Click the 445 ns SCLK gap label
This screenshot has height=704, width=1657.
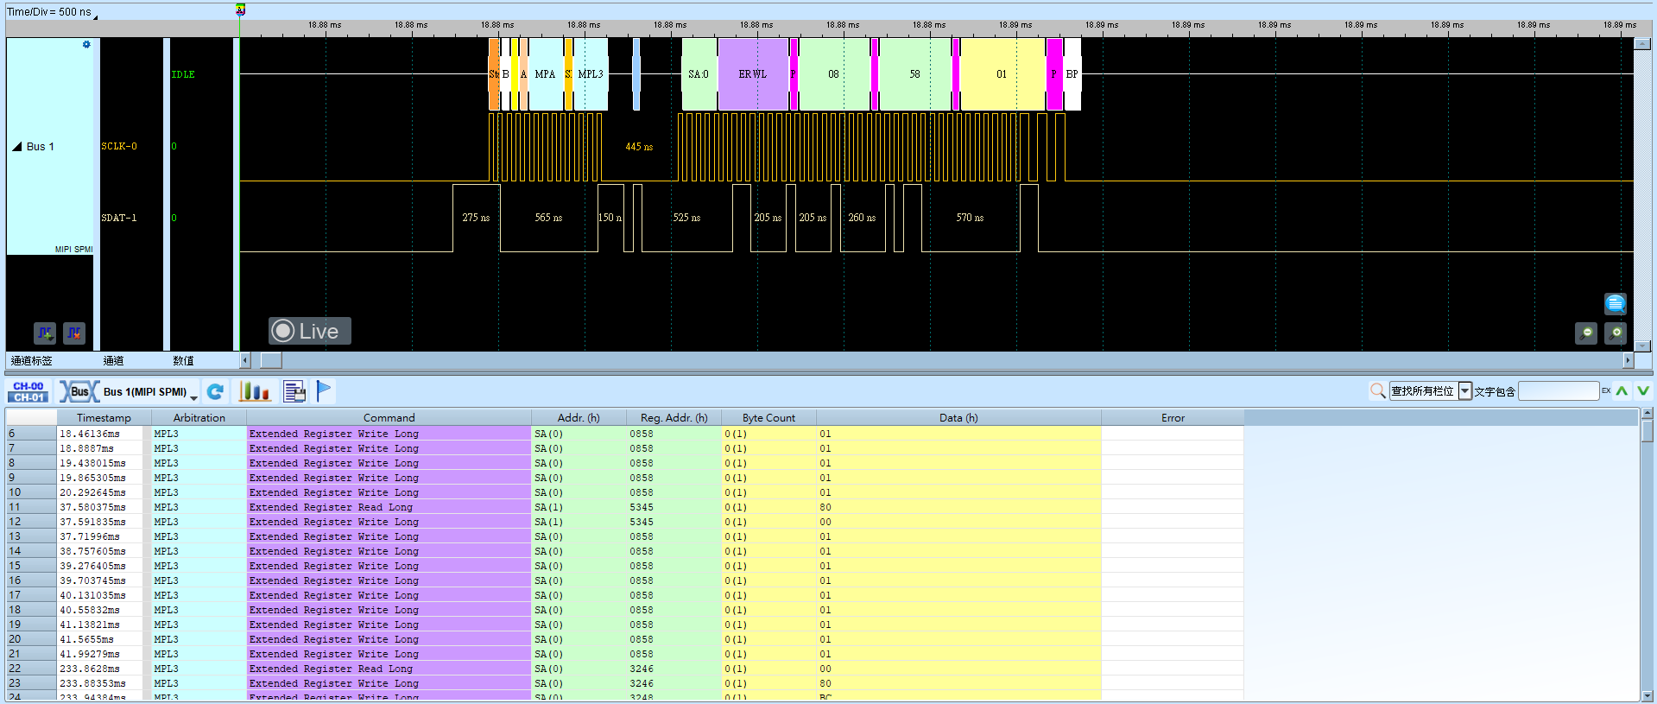coord(639,147)
